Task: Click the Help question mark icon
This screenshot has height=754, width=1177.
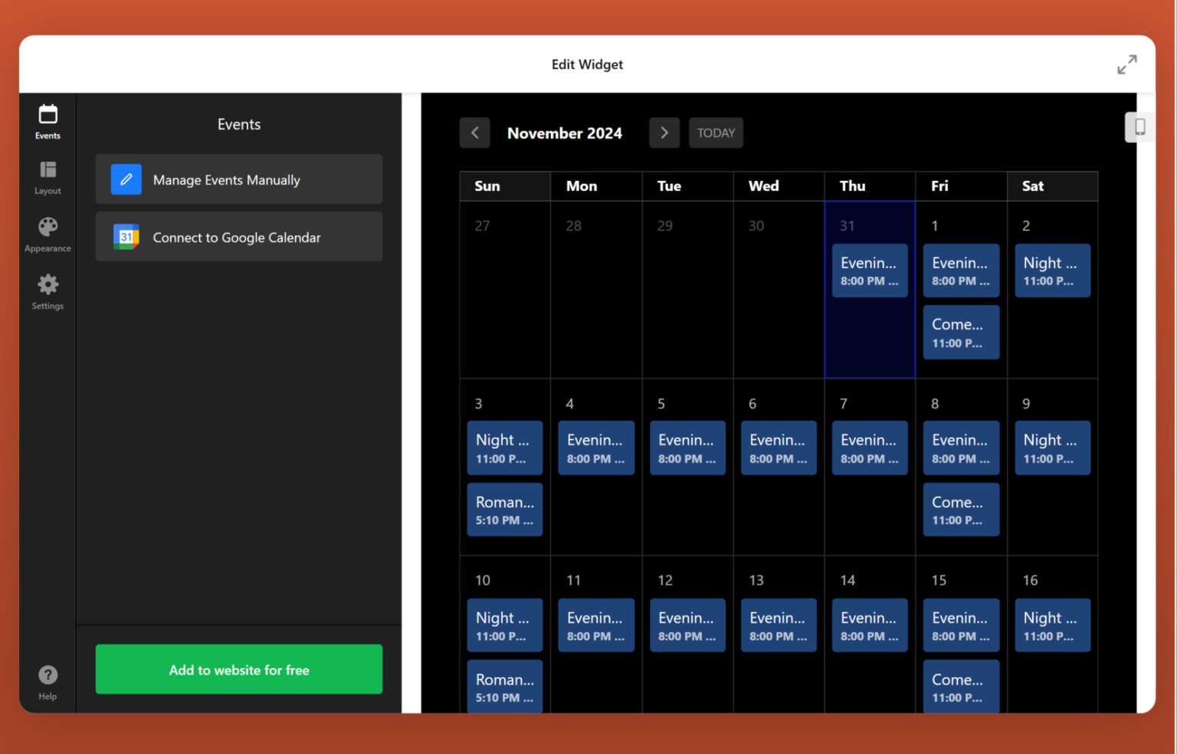Action: (x=48, y=675)
